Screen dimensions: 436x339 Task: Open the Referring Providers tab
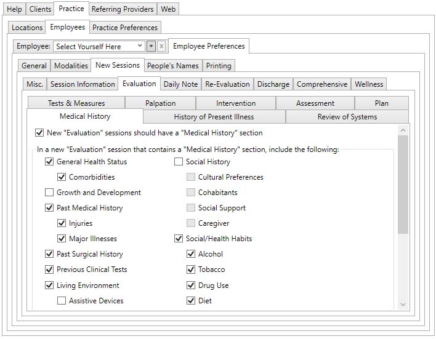[123, 9]
